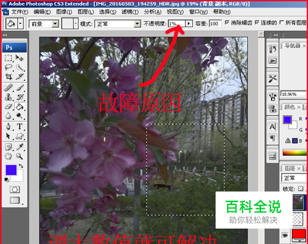
Task: Open the 帮助(H) menu
Action: point(222,12)
